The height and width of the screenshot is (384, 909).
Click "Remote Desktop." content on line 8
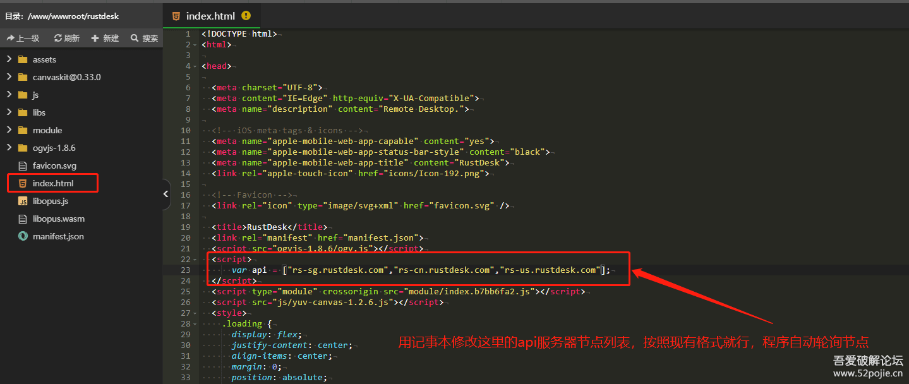[421, 109]
